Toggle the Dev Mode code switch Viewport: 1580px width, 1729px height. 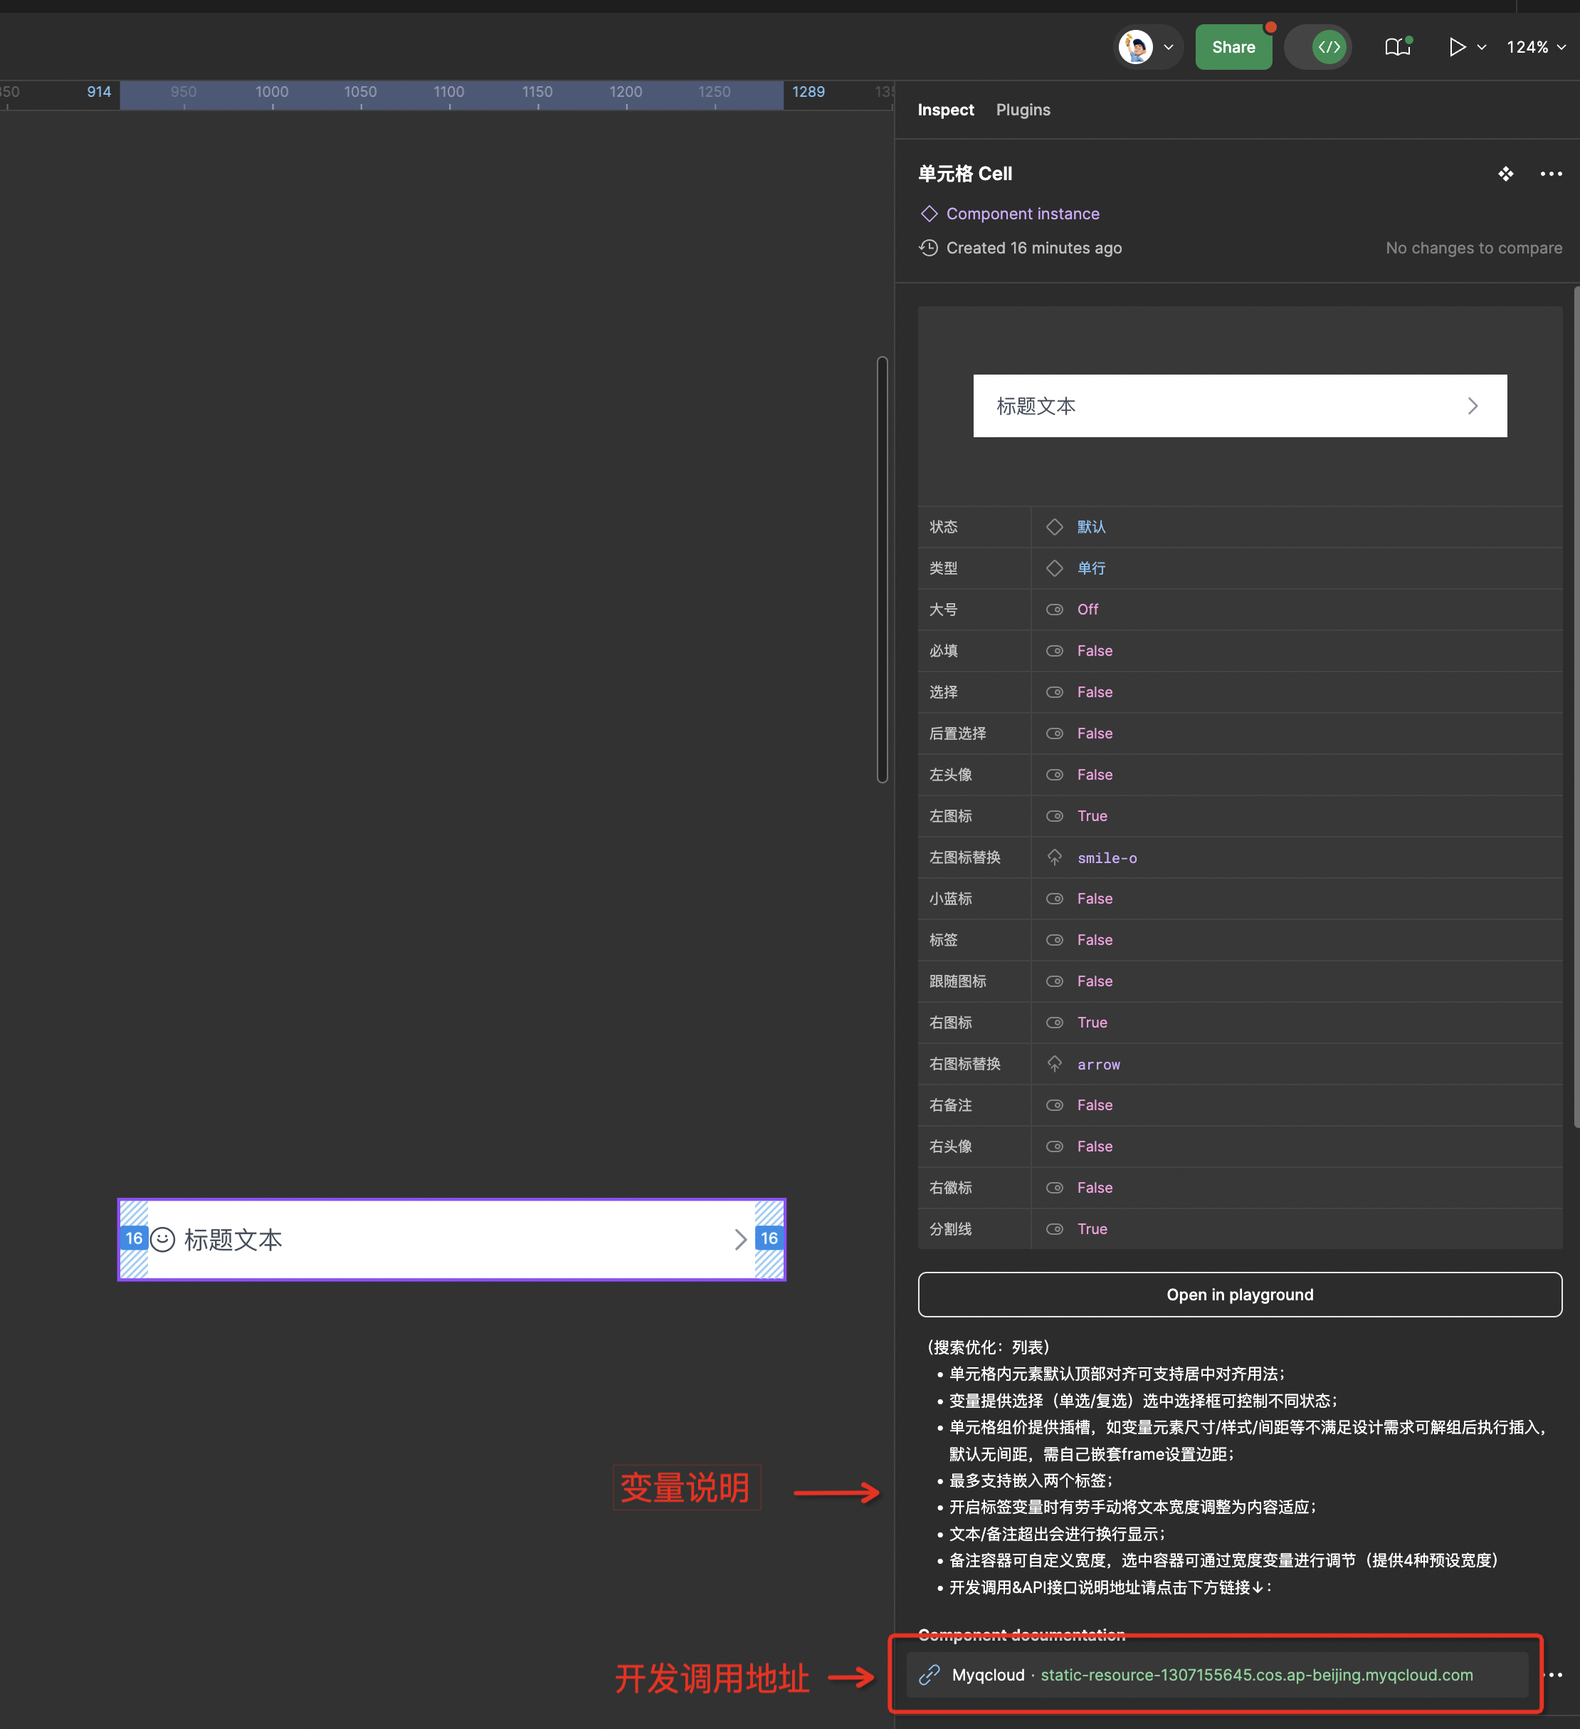tap(1317, 47)
